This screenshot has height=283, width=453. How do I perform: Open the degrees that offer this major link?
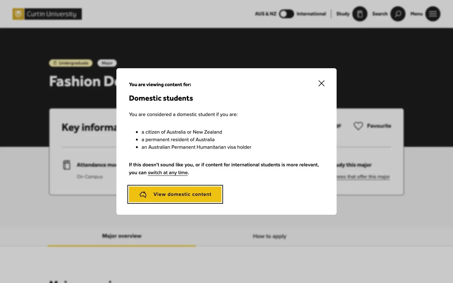tap(363, 177)
